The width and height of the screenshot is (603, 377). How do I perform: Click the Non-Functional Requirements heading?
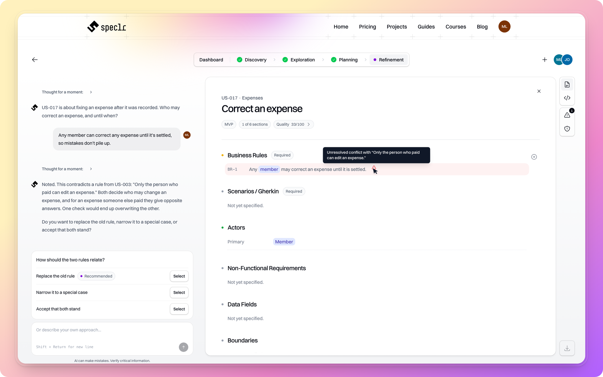[x=267, y=268]
